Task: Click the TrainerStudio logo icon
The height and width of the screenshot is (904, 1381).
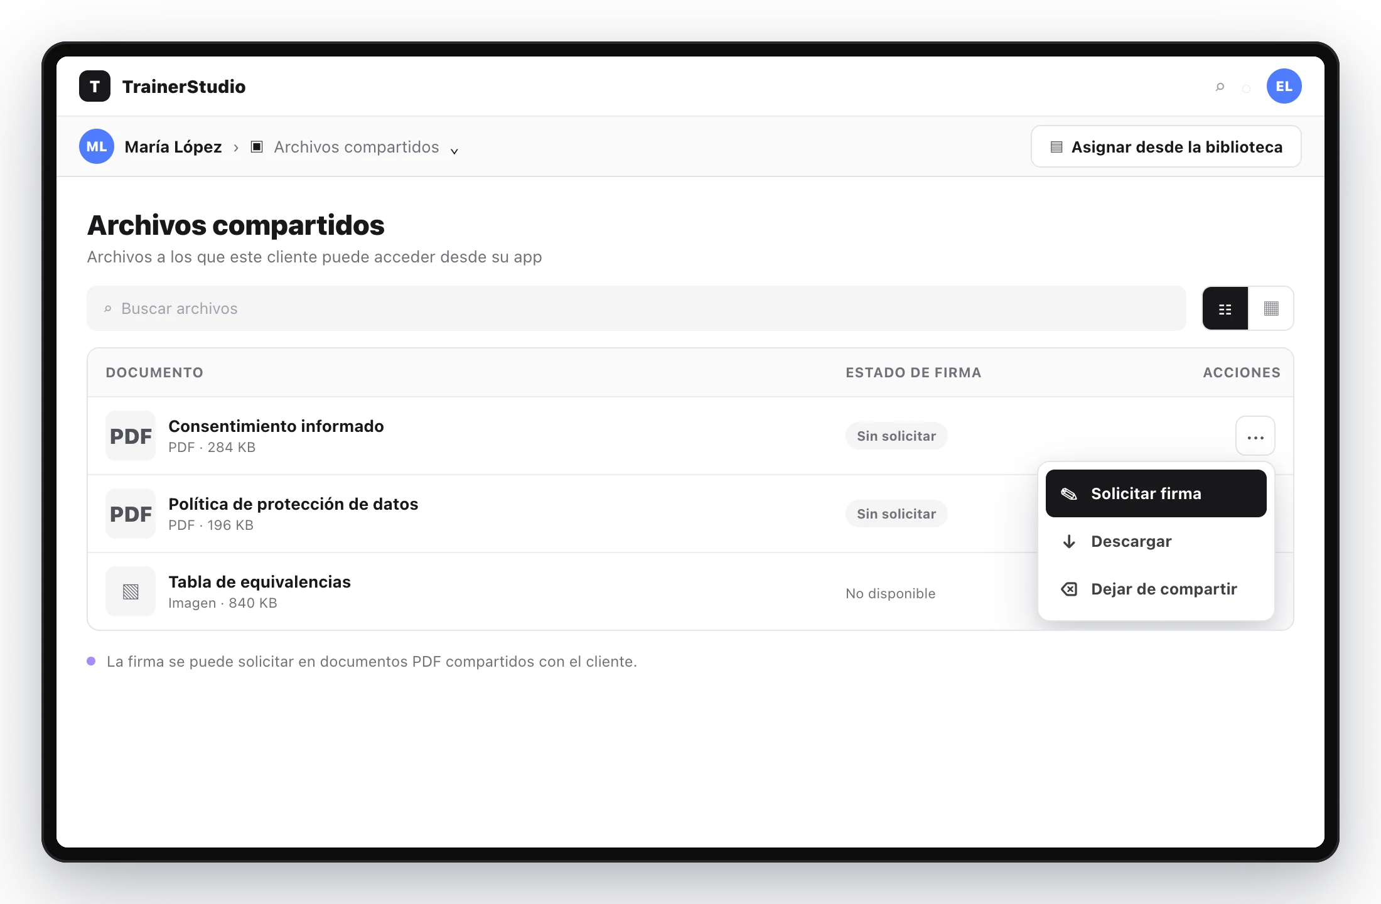Action: tap(95, 87)
